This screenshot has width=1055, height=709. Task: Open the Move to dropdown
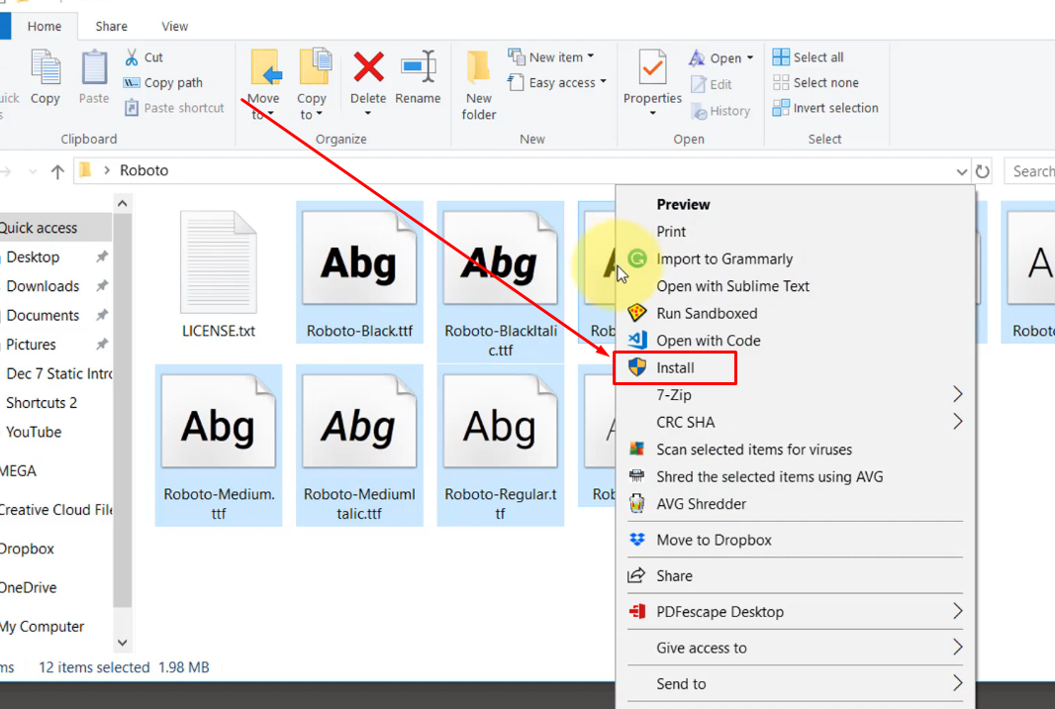(270, 115)
